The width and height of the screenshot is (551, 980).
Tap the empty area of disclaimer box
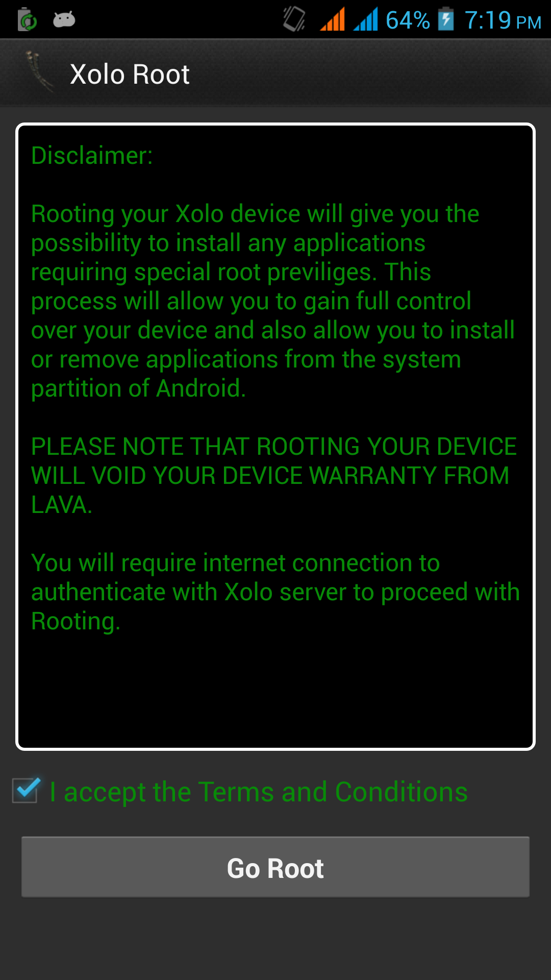coord(275,689)
